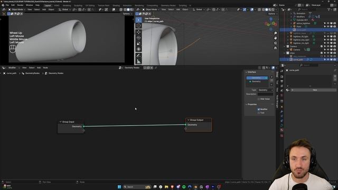Toggle eye visibility for bottom curve_path row
This screenshot has height=190, width=338.
[x=328, y=60]
